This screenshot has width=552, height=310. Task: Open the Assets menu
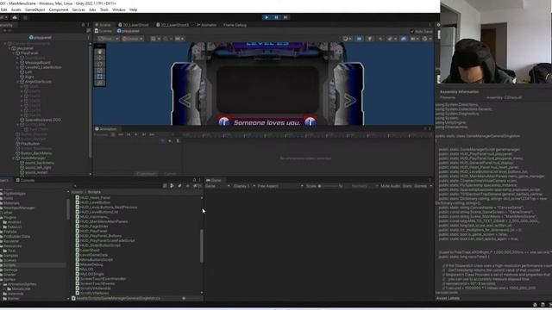coord(16,9)
